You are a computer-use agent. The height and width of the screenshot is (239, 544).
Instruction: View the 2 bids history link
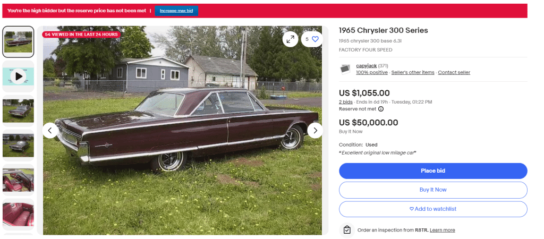pyautogui.click(x=345, y=102)
